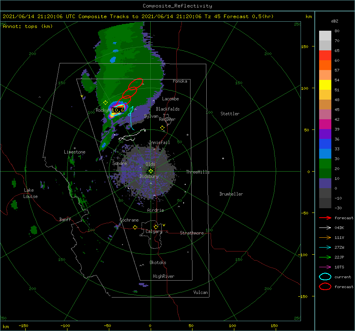Click the HighRiver label
This screenshot has width=355, height=331.
pyautogui.click(x=164, y=276)
